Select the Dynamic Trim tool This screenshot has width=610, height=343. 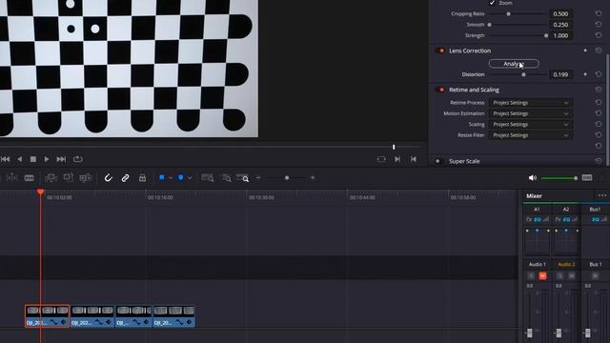tap(12, 178)
